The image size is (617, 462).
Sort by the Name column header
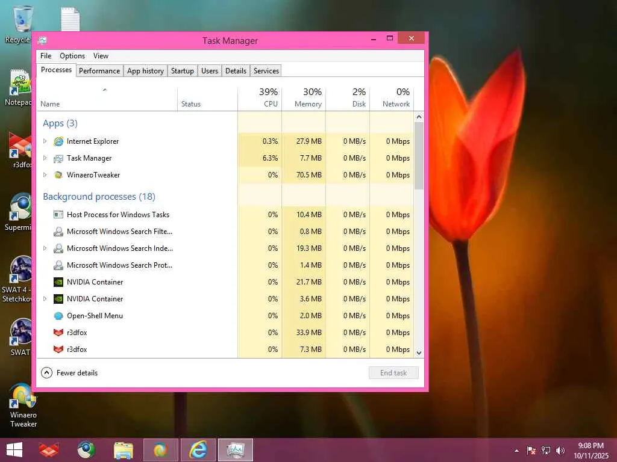coord(107,98)
